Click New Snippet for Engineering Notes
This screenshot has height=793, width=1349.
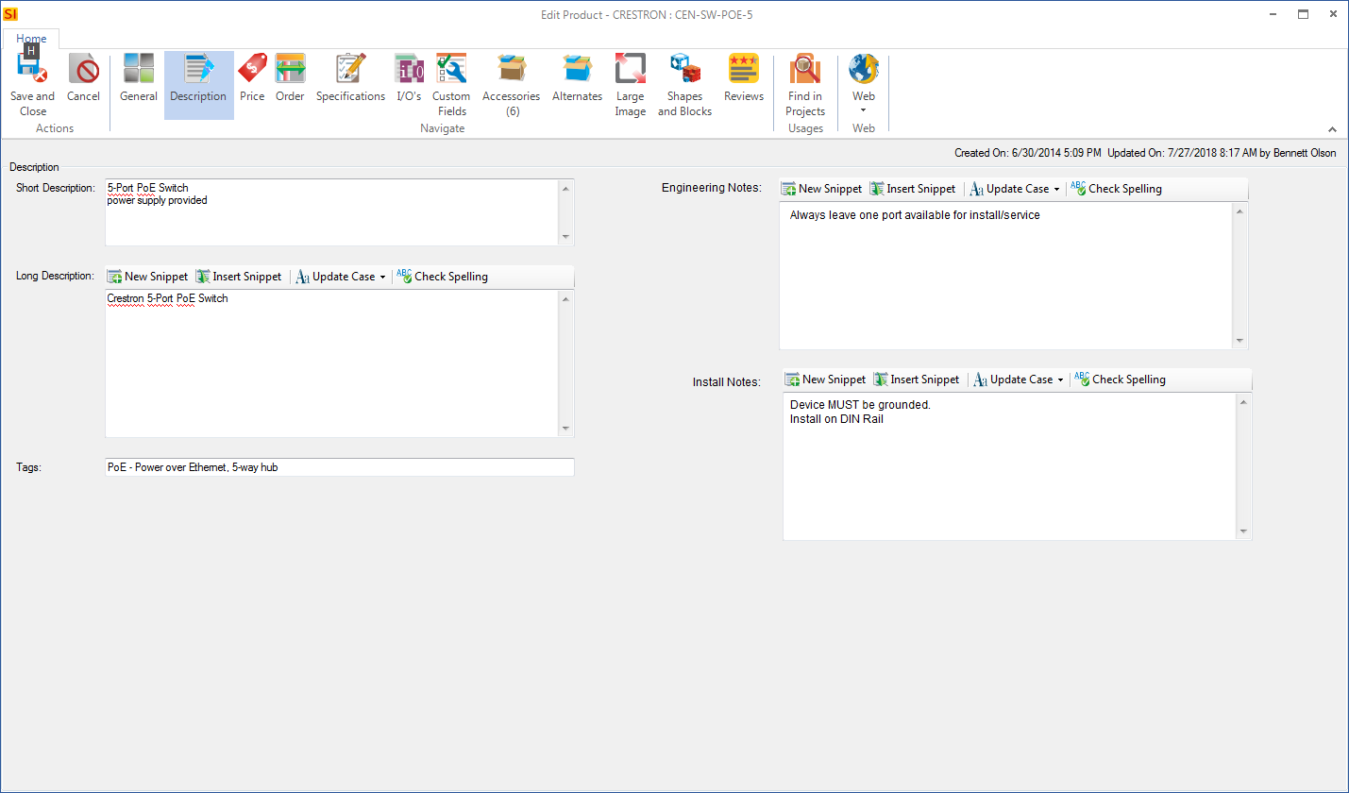821,189
